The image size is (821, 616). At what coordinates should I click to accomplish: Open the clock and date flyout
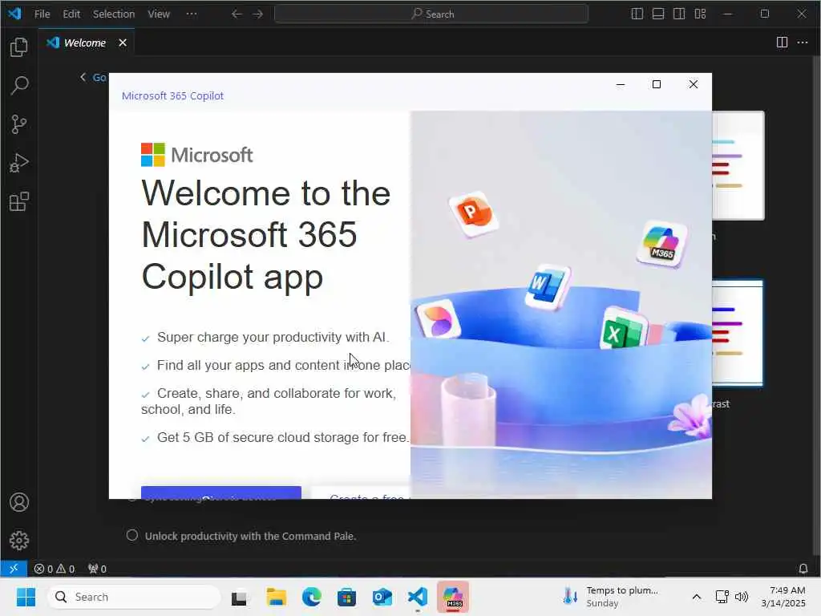pos(783,597)
